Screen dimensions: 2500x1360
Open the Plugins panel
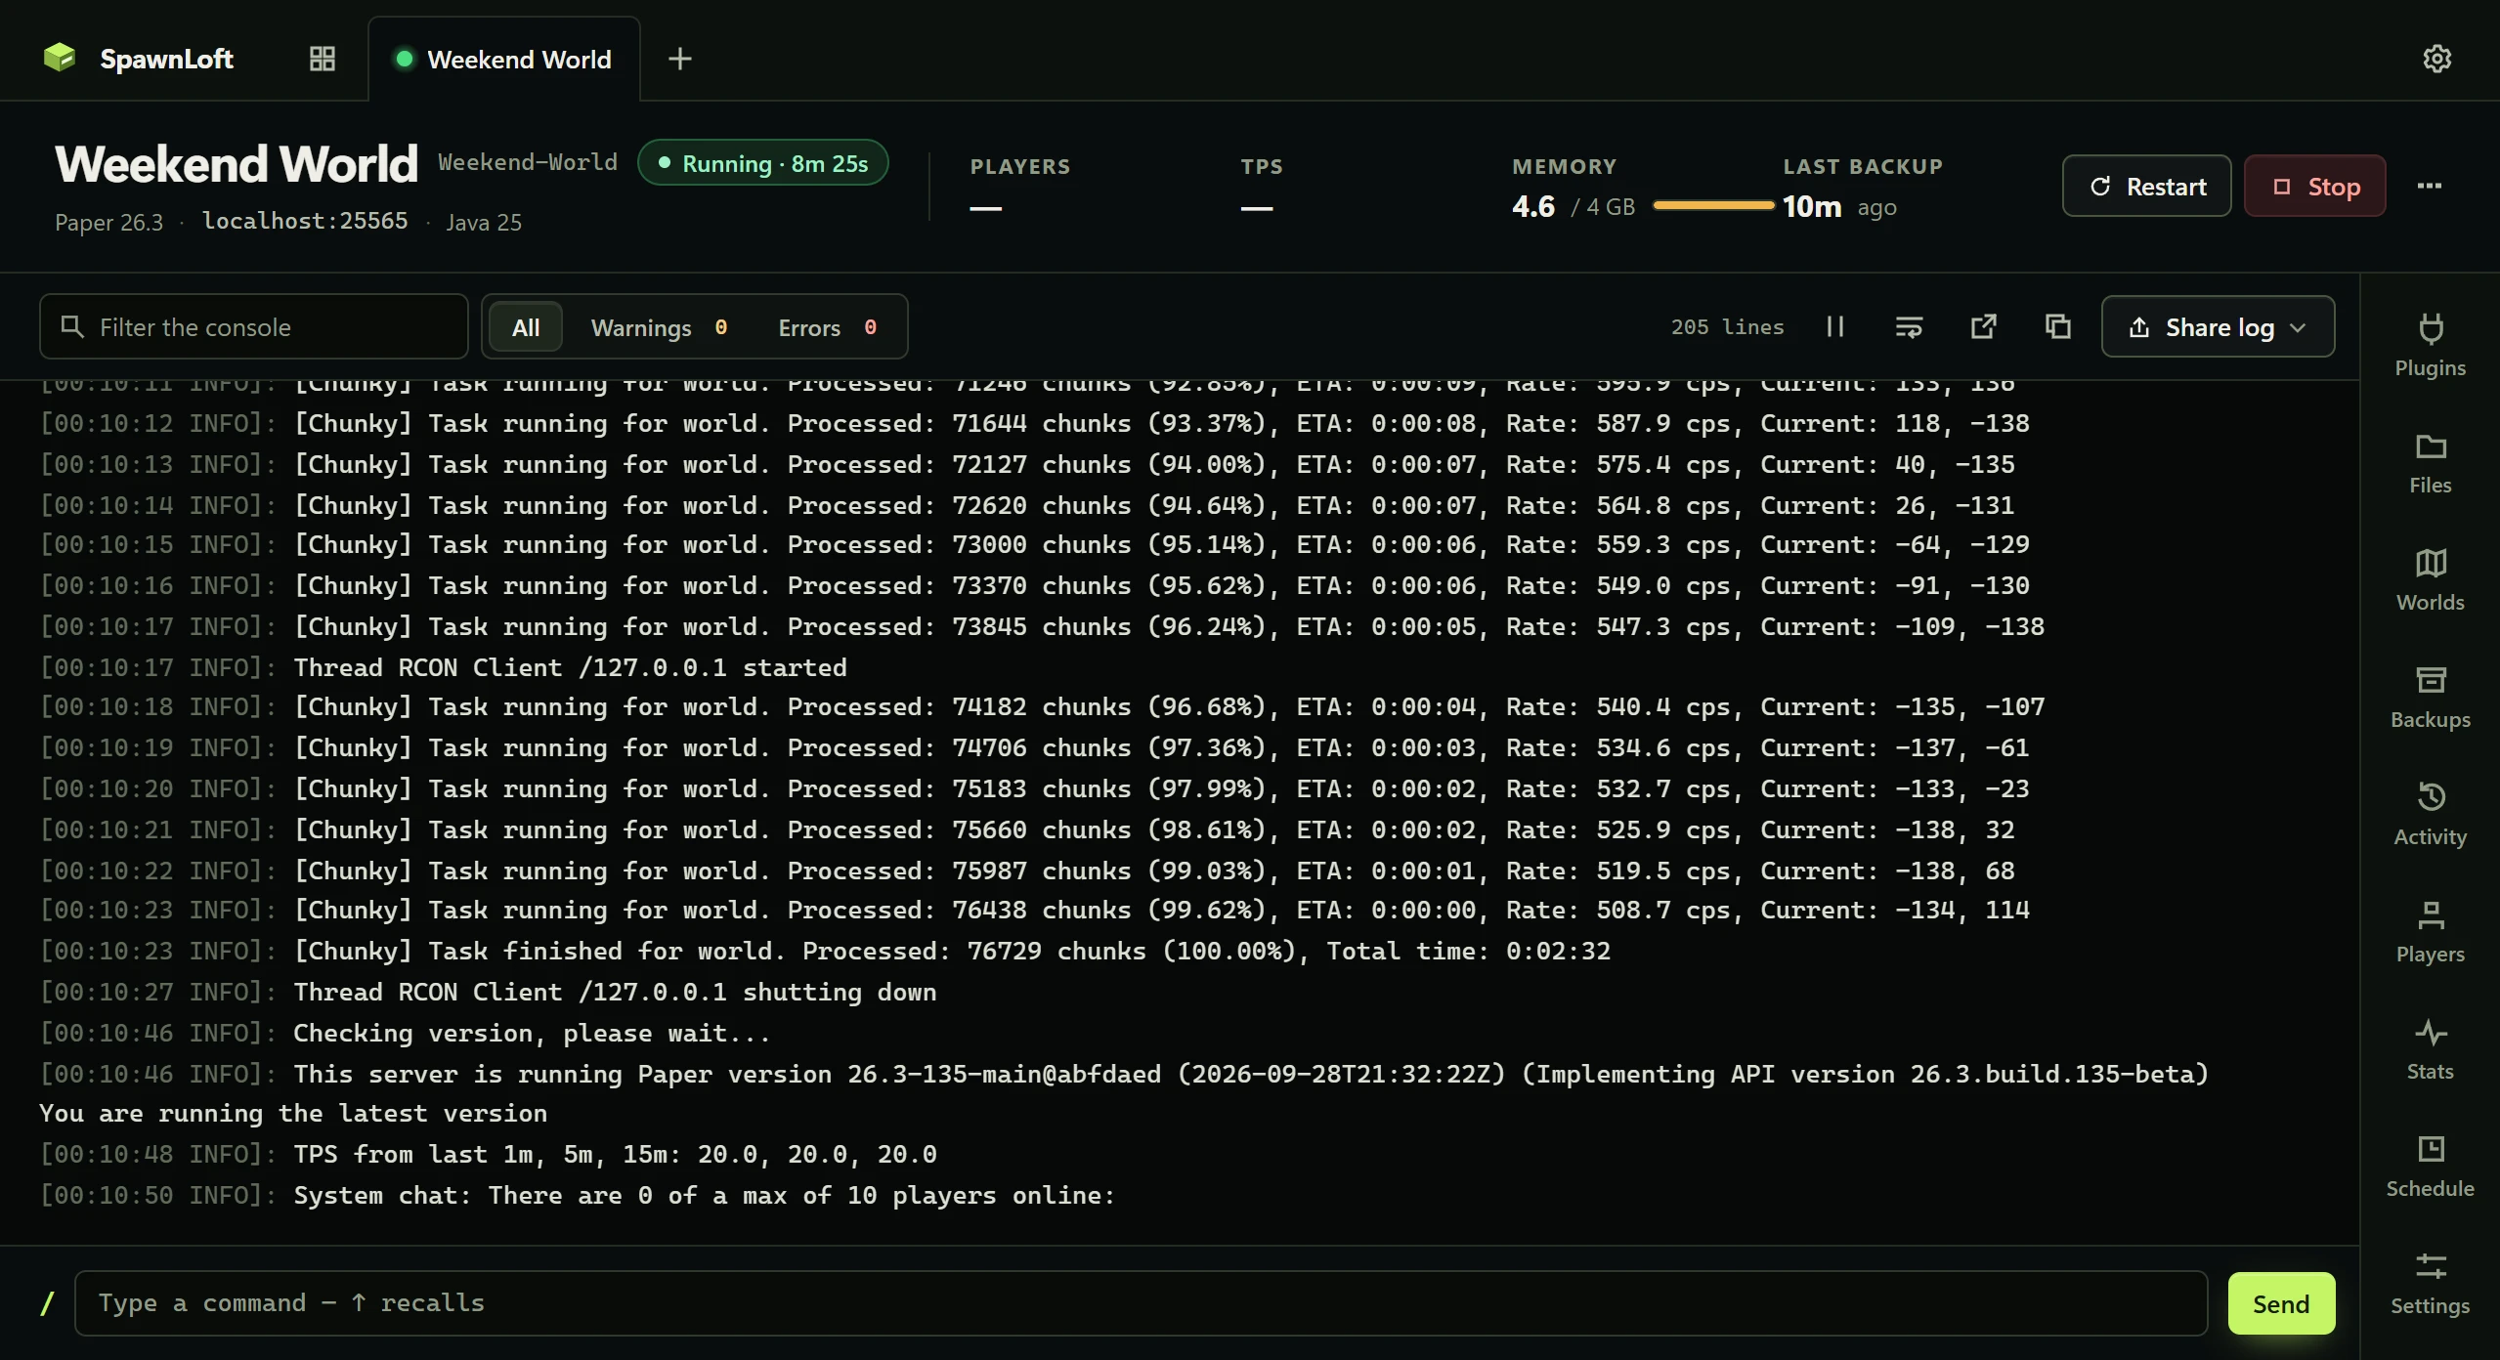2430,345
